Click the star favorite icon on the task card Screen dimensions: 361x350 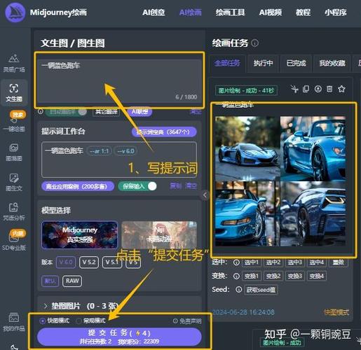pyautogui.click(x=341, y=89)
